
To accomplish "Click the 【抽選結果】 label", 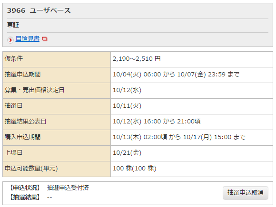I will [x=25, y=197].
